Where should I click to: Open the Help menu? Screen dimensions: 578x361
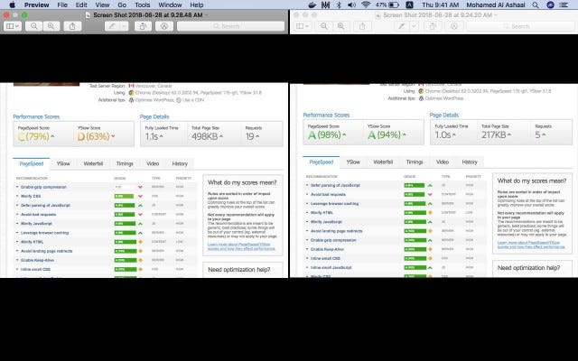197,5
